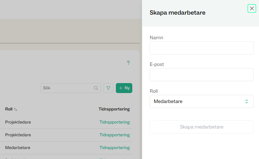
Task: Open the filter funnel button
Action: pos(108,88)
